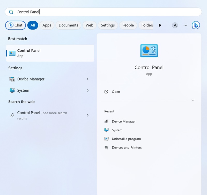
Task: Click the Device Manager icon under Settings
Action: coord(12,79)
